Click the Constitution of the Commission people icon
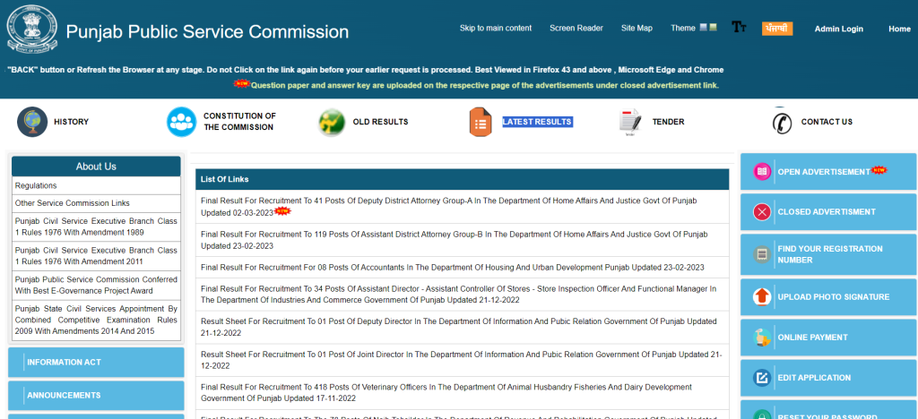 pos(181,122)
